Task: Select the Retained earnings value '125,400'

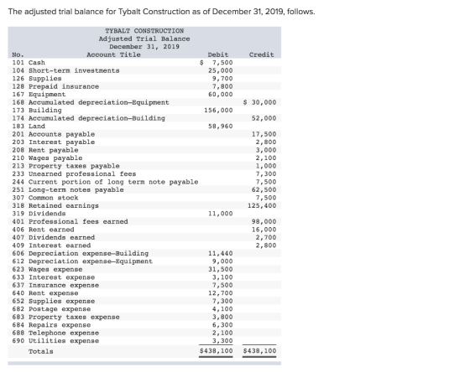Action: pos(262,205)
